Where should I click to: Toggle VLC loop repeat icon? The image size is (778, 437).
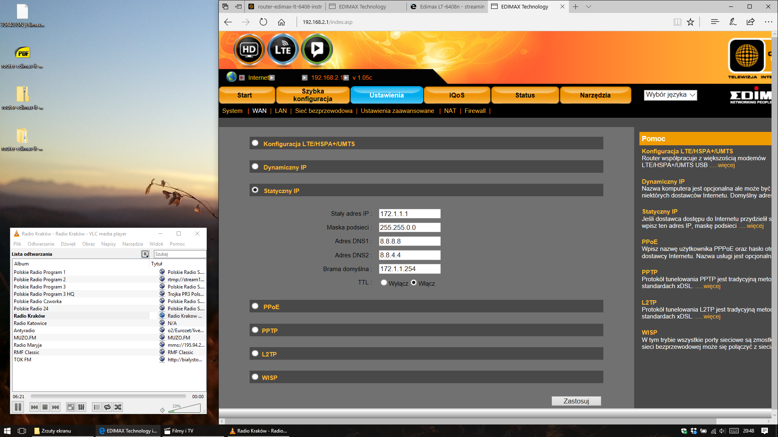tap(107, 407)
